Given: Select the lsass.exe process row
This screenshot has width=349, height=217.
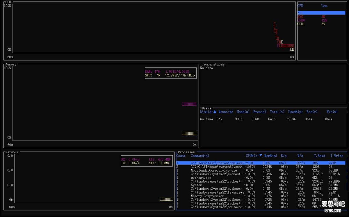Looking at the screenshot, I should [x=261, y=192].
